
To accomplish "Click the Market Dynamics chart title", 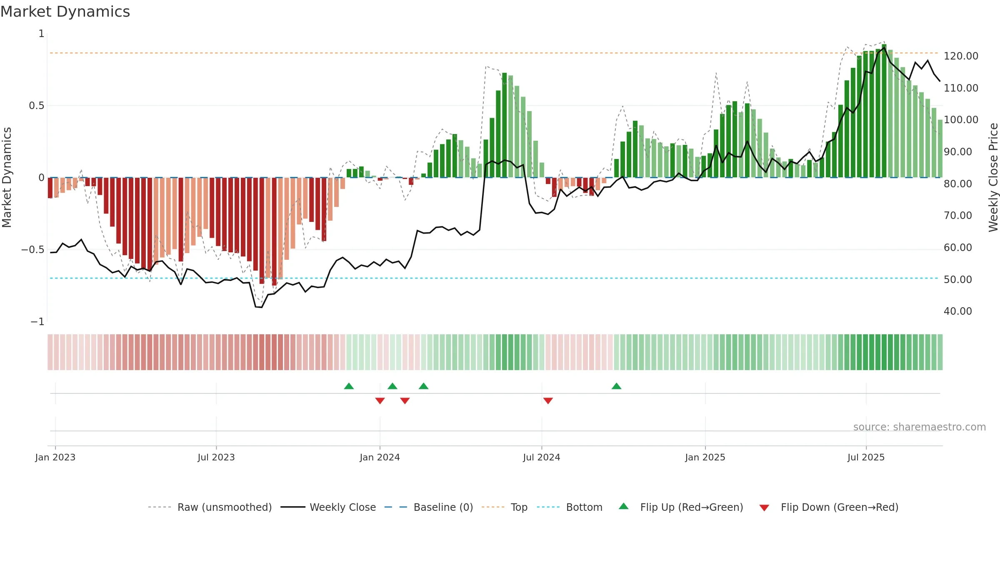I will point(65,12).
